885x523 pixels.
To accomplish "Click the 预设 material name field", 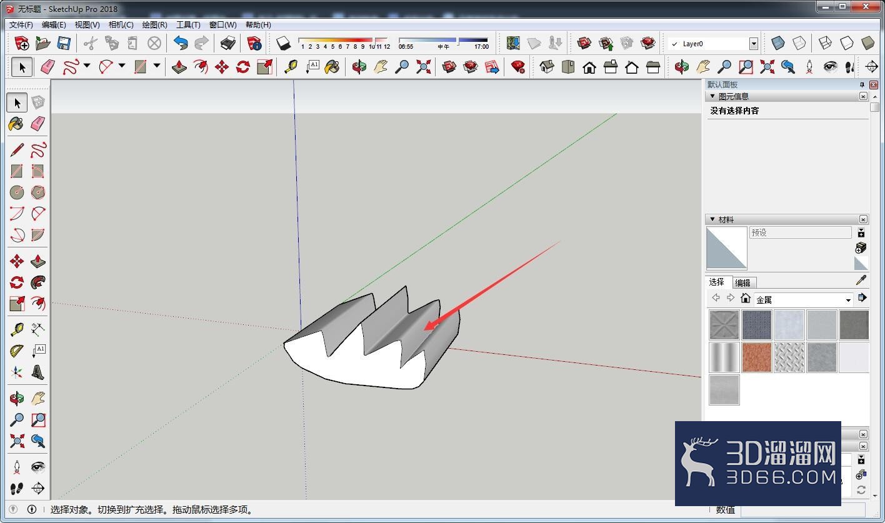I will coord(800,232).
